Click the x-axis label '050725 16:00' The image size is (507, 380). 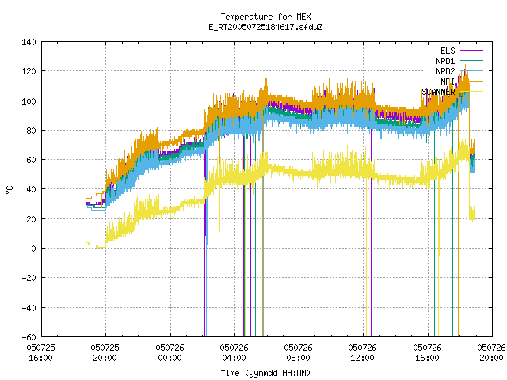(40, 353)
